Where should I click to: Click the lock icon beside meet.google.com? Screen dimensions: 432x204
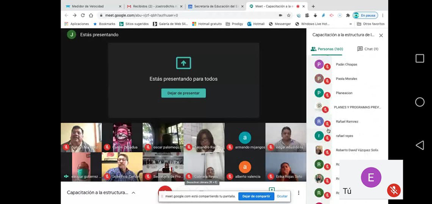coord(101,16)
